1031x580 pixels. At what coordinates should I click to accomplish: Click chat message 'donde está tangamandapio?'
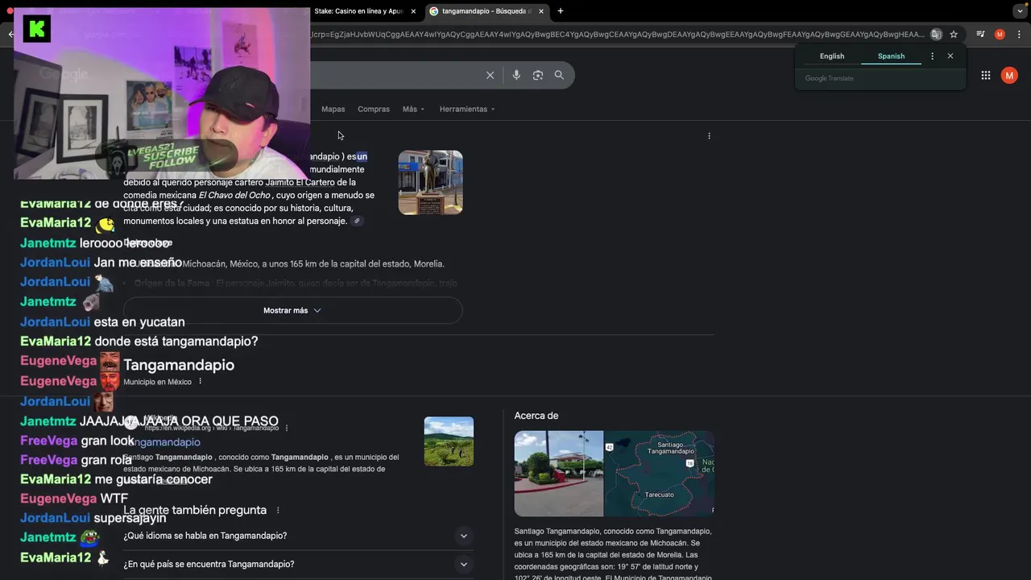176,342
